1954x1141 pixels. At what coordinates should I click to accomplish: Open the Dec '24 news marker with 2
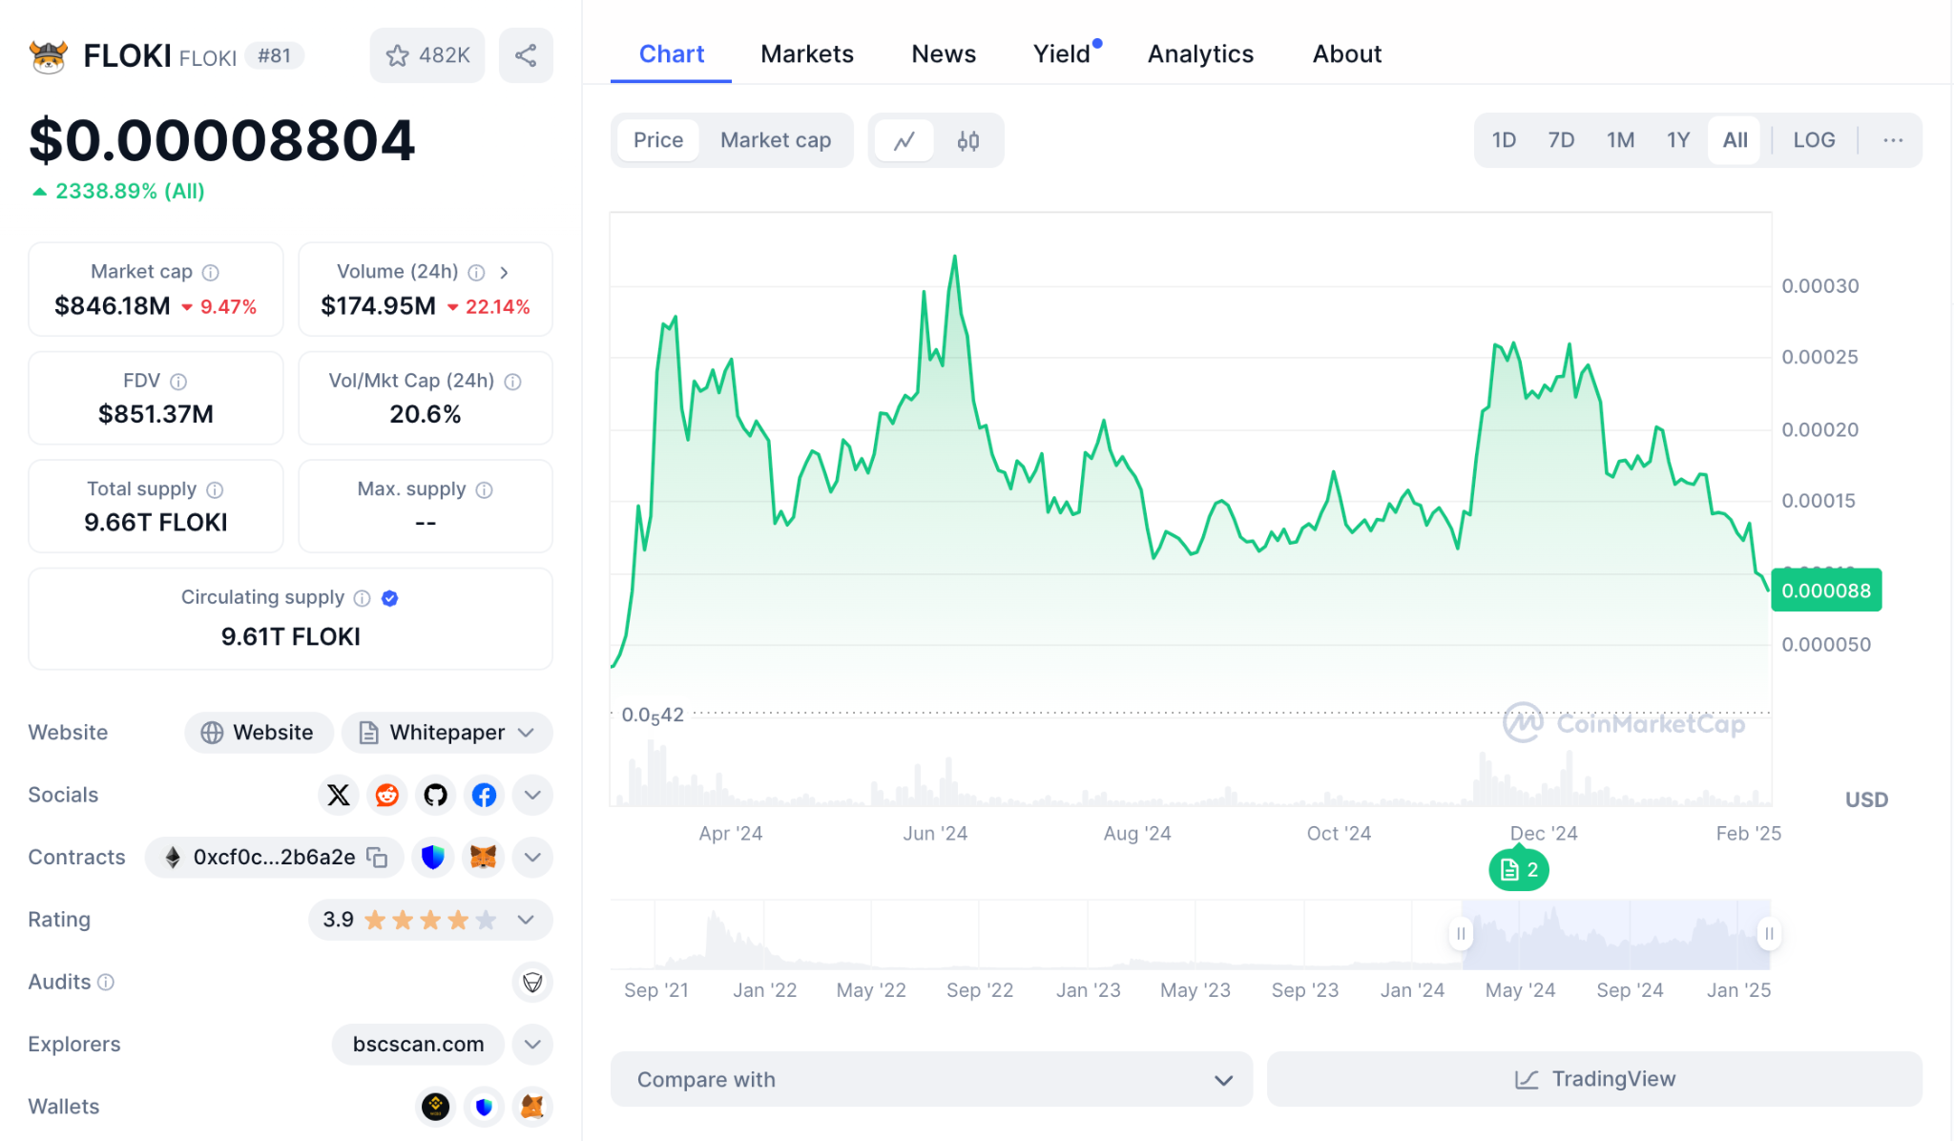[1519, 870]
